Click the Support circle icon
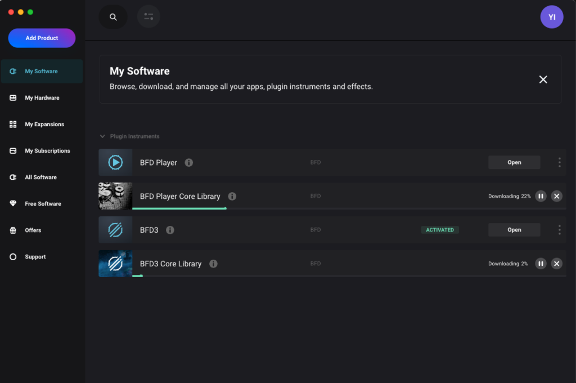This screenshot has height=383, width=576. [x=13, y=257]
